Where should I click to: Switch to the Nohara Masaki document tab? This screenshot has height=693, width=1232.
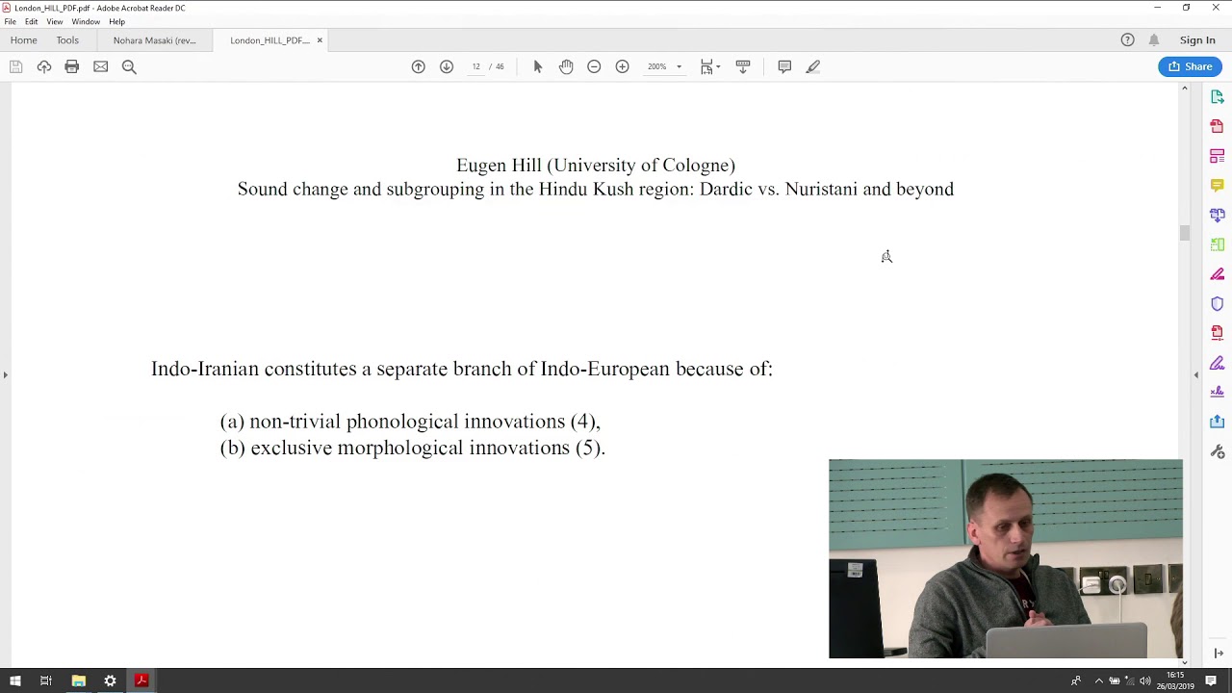point(155,40)
